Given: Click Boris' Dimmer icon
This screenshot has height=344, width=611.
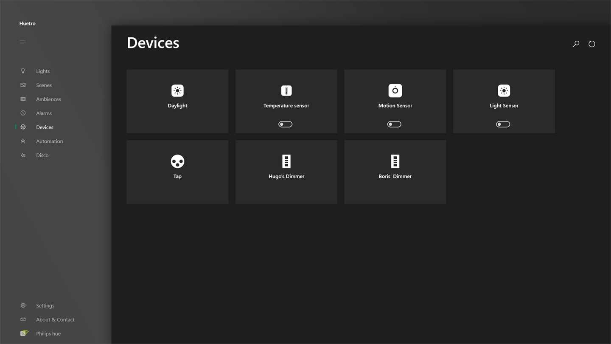Looking at the screenshot, I should [x=395, y=161].
